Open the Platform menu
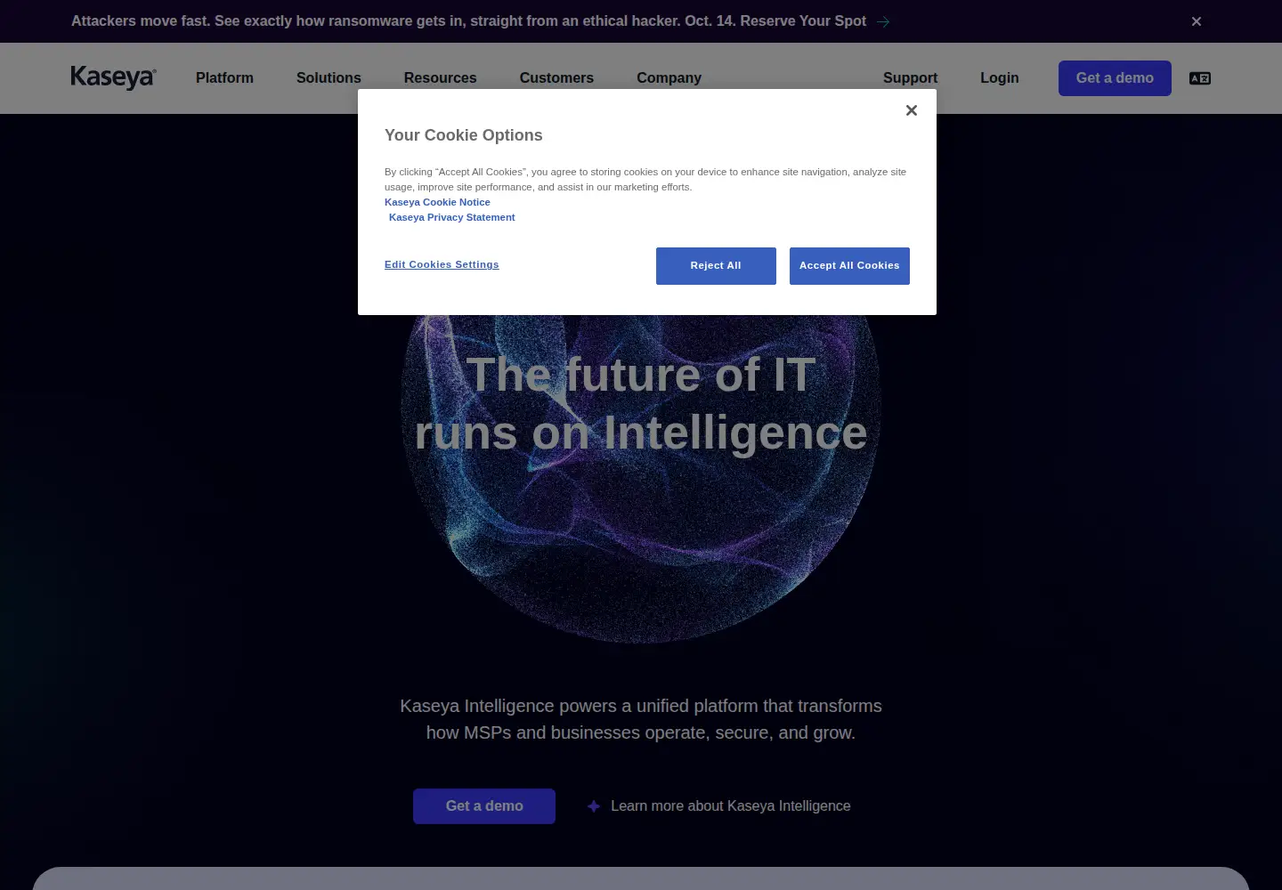This screenshot has height=890, width=1282. pyautogui.click(x=224, y=78)
